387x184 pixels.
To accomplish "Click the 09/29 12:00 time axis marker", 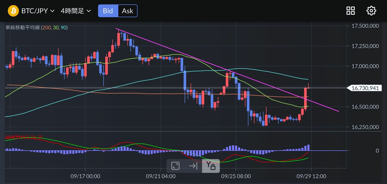I will pos(311,176).
